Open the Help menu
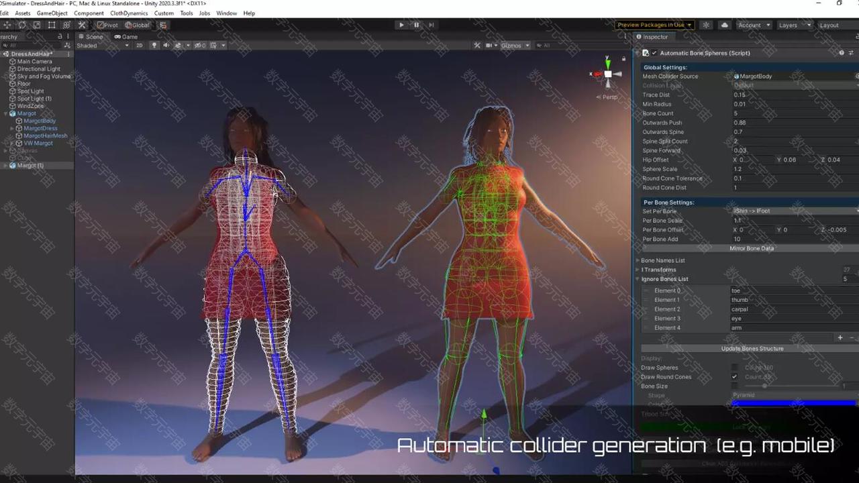This screenshot has width=859, height=483. pyautogui.click(x=249, y=13)
